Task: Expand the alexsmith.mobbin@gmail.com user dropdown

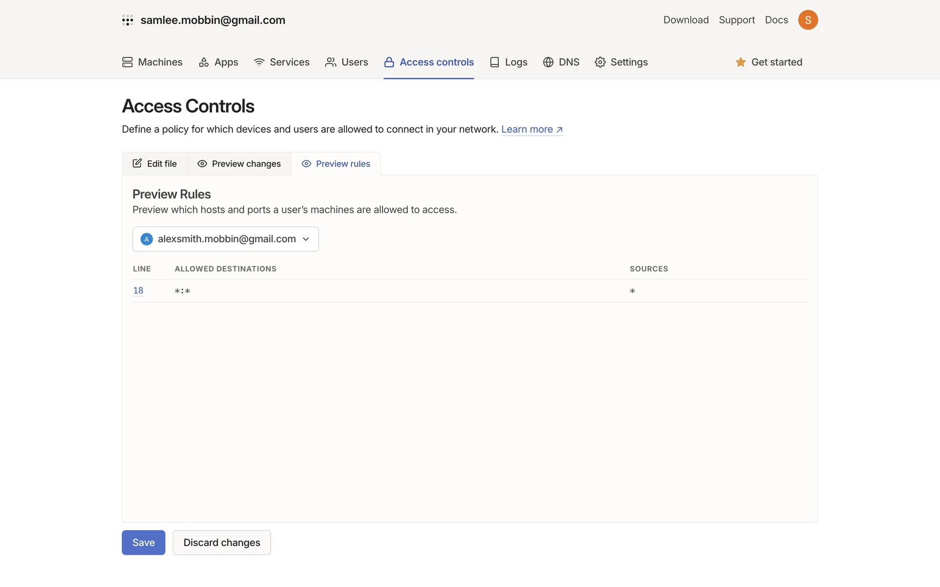Action: [x=225, y=239]
